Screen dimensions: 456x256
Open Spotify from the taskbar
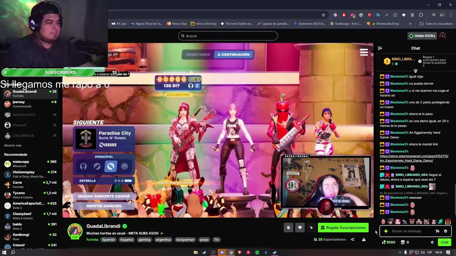257,252
